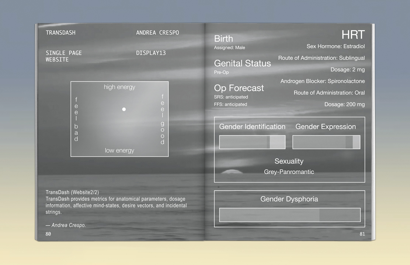
Task: Click the 'Grey-Panromantic' value
Action: (x=289, y=172)
